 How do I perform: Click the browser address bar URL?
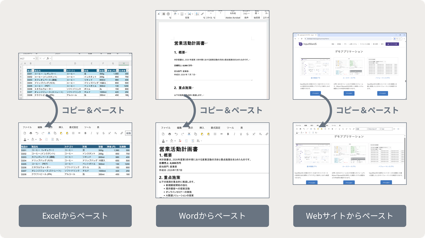(318, 39)
